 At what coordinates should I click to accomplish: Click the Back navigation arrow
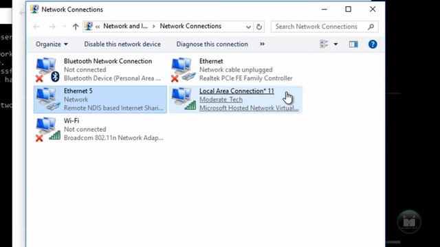pos(36,27)
